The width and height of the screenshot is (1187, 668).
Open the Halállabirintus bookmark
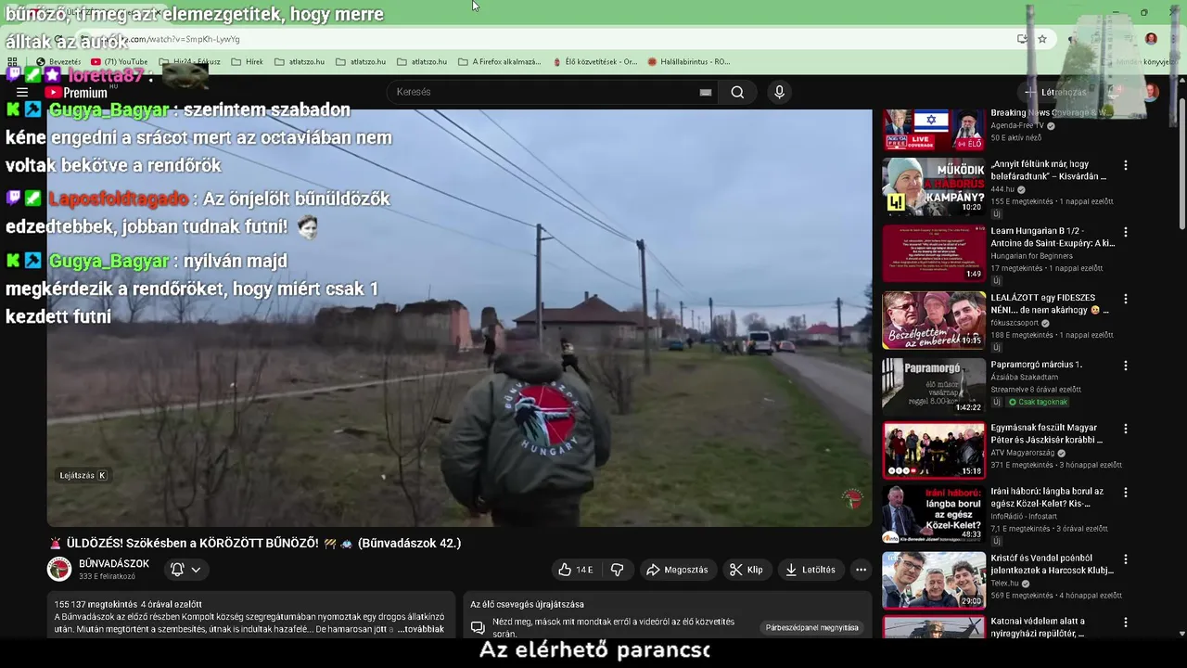pos(689,62)
